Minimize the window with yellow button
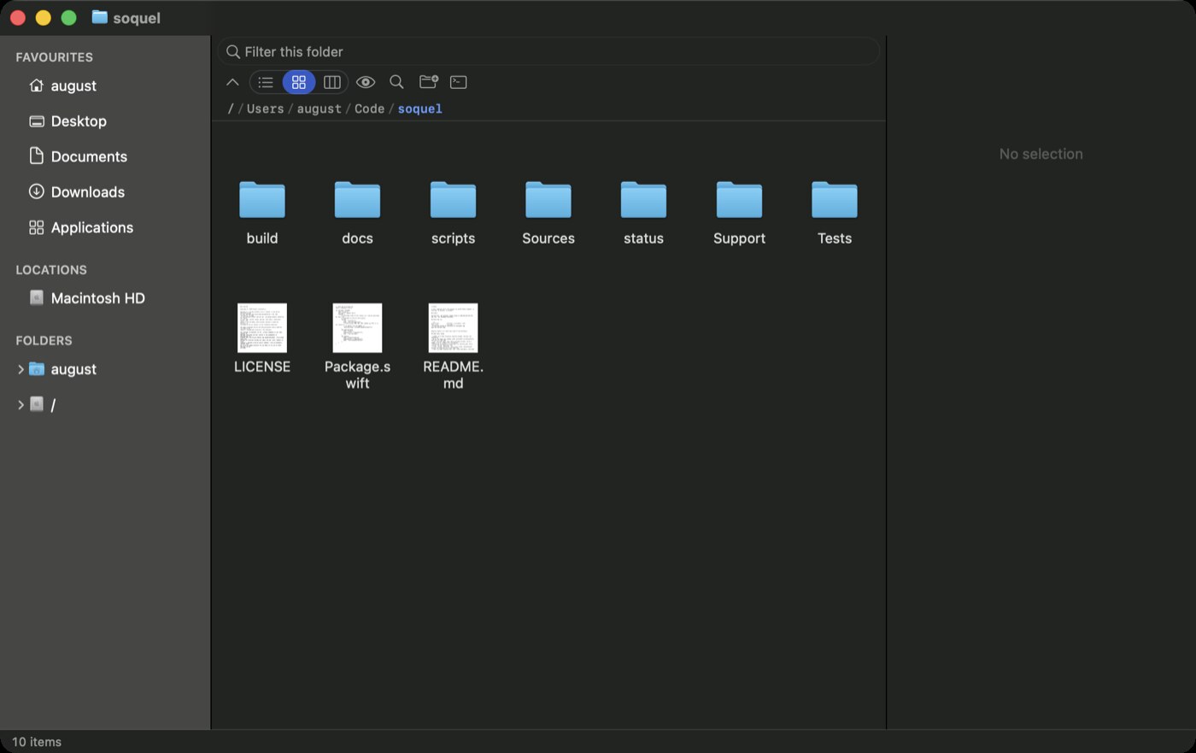Viewport: 1196px width, 753px height. 44,18
